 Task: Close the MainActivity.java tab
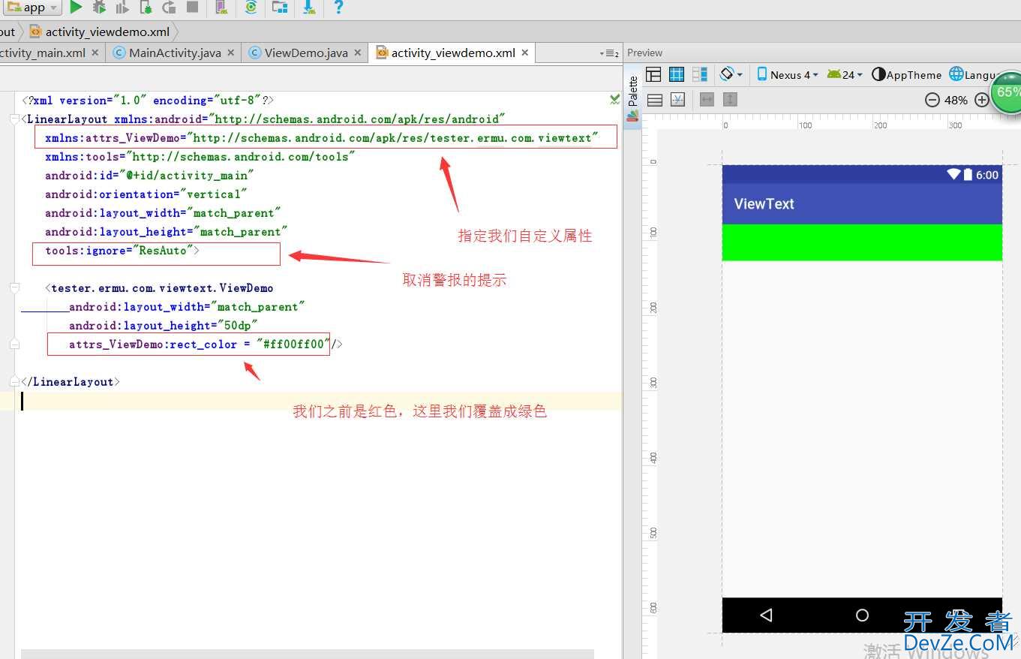[230, 53]
